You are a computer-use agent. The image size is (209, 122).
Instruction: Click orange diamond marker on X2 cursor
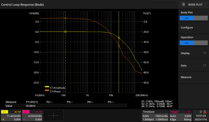click(119, 46)
